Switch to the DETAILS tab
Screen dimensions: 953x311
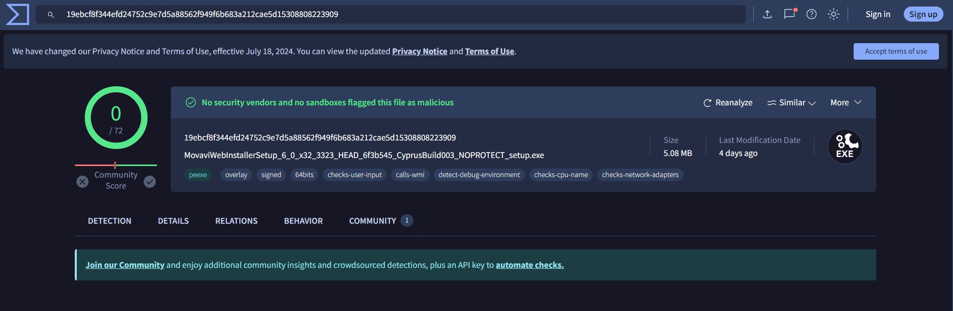tap(173, 221)
